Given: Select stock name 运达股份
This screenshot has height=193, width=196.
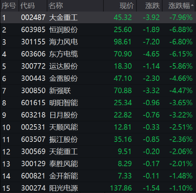Looking at the screenshot, I should click(x=63, y=66).
